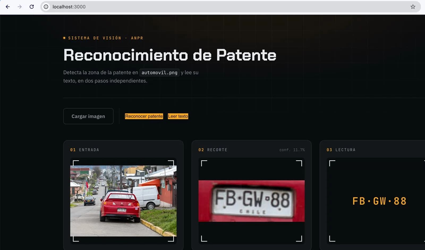Image resolution: width=425 pixels, height=250 pixels.
Task: Click the automovil.png filename label
Action: [159, 72]
